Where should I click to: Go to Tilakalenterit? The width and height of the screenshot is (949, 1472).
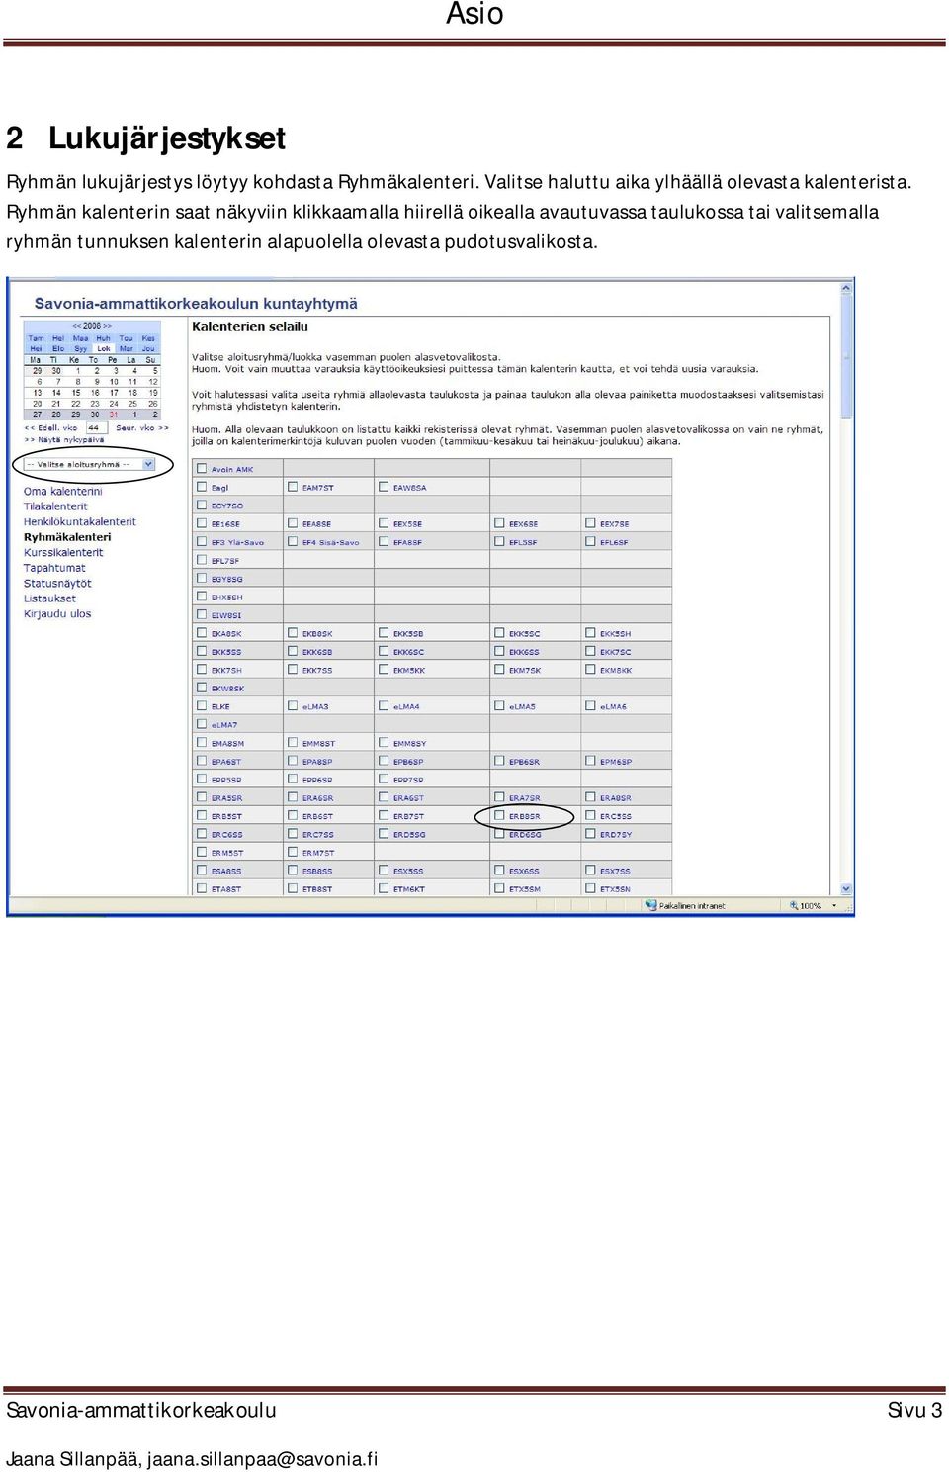coord(55,506)
